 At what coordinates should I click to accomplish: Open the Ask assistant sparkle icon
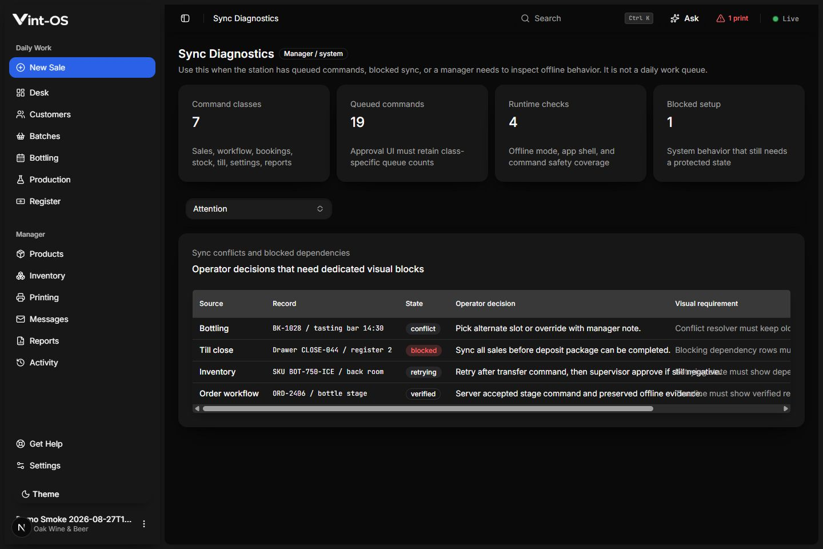(675, 18)
